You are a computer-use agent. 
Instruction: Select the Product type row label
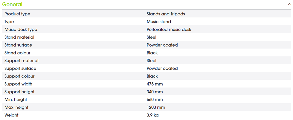(x=17, y=14)
